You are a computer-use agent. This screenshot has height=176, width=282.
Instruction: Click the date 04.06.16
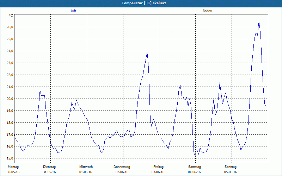pos(194,172)
